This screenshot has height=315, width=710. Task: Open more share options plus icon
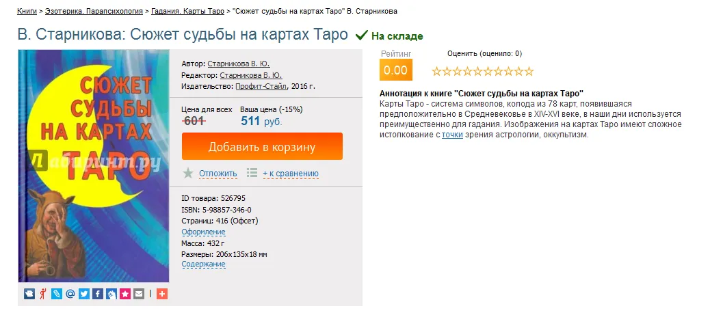[162, 294]
